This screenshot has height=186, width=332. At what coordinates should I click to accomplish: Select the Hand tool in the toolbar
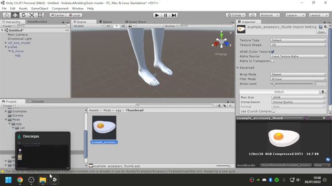7,15
